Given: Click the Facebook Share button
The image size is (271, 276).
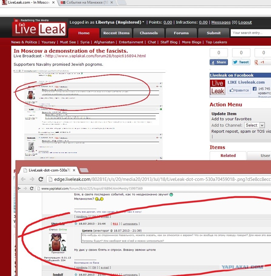Looking at the screenshot, I should point(218,62).
